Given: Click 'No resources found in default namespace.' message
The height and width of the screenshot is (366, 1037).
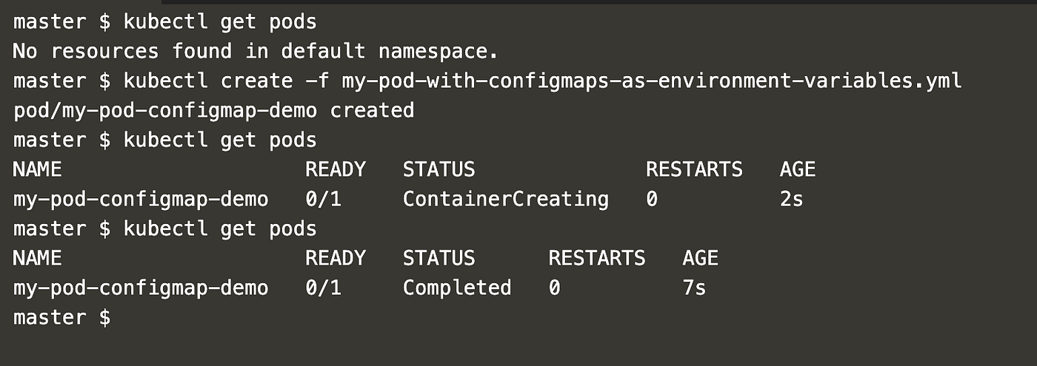Looking at the screenshot, I should point(256,51).
